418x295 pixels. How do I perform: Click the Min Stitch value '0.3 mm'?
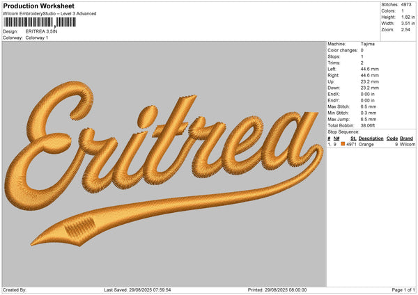point(369,113)
